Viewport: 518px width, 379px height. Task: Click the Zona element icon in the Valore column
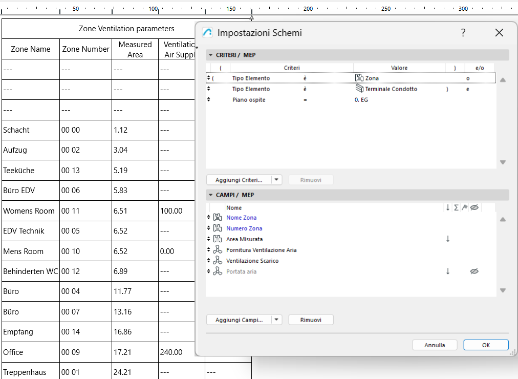coord(359,78)
